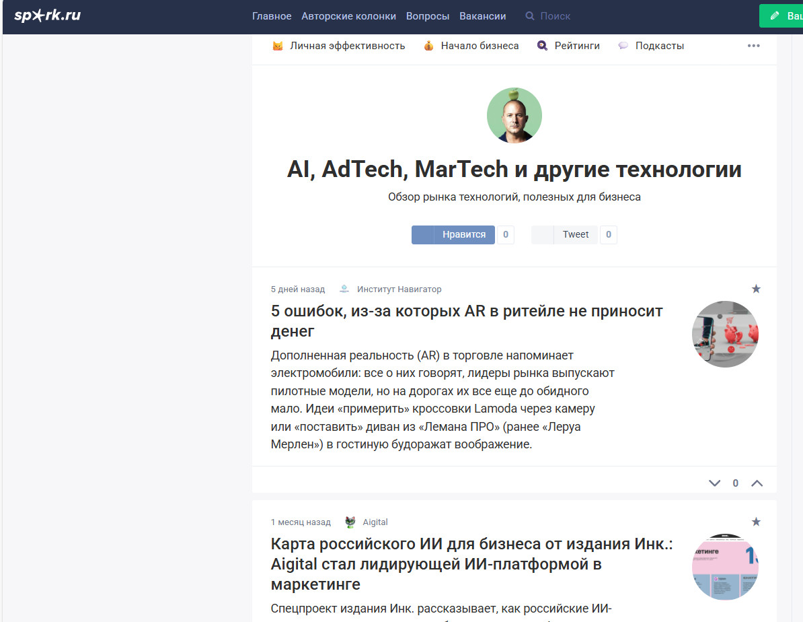803x622 pixels.
Task: Click the spark.ru logo
Action: coord(47,15)
